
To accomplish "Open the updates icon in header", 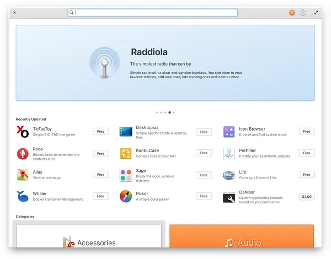I will (292, 13).
